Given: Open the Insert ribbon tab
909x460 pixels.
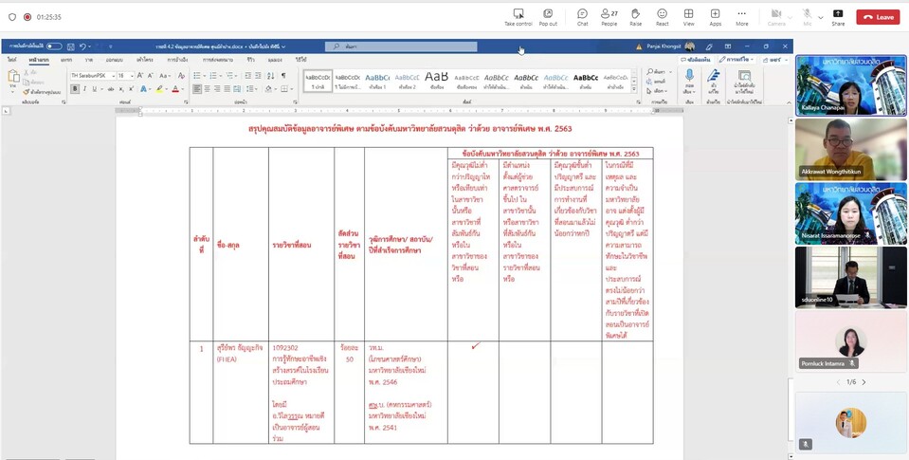Looking at the screenshot, I should click(x=66, y=60).
